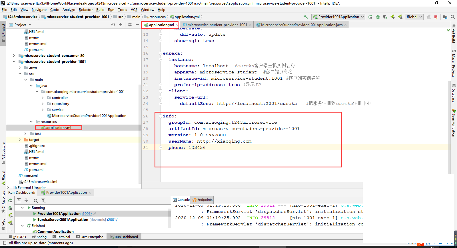
Task: Close the Provider1001Application run dashboard tab
Action: coord(90,193)
